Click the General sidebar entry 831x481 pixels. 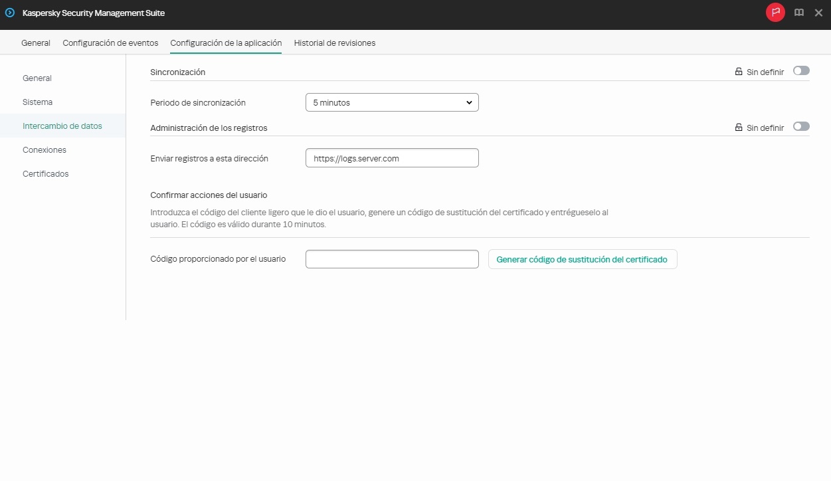tap(37, 78)
